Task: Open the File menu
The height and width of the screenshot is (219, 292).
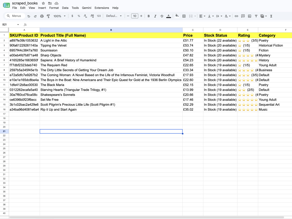Action: pos(15,8)
